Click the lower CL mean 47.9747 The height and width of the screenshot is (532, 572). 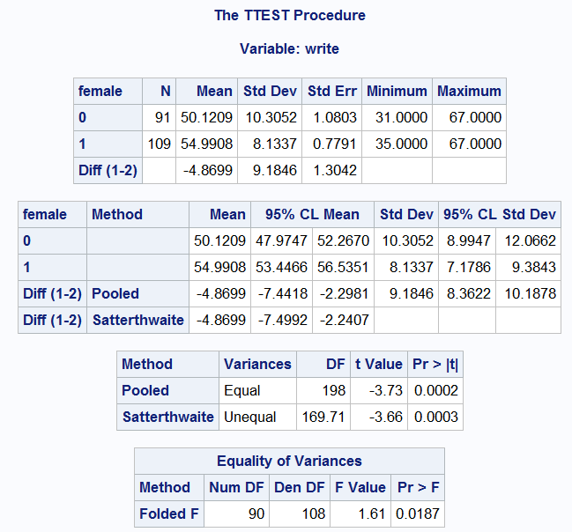click(x=281, y=240)
